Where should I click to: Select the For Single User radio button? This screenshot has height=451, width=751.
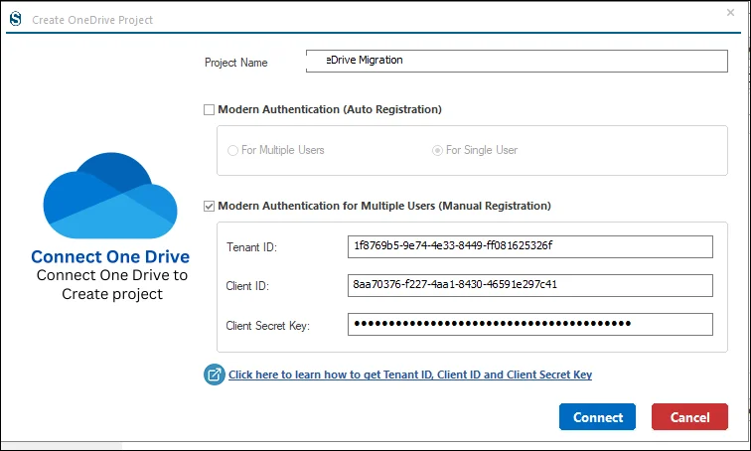[x=437, y=150]
